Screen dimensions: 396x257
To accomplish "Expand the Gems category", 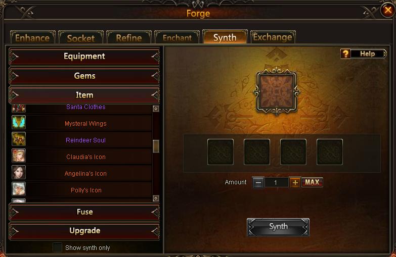I will coord(84,76).
